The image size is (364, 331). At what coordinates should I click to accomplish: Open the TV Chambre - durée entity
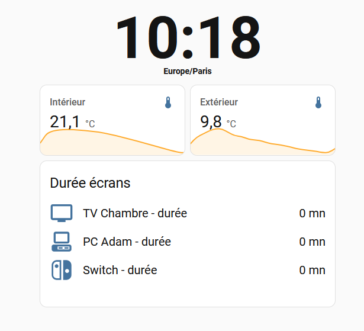point(135,213)
